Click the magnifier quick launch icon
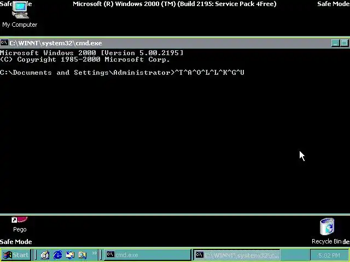Screen dimensions: 350x262 (x=83, y=255)
